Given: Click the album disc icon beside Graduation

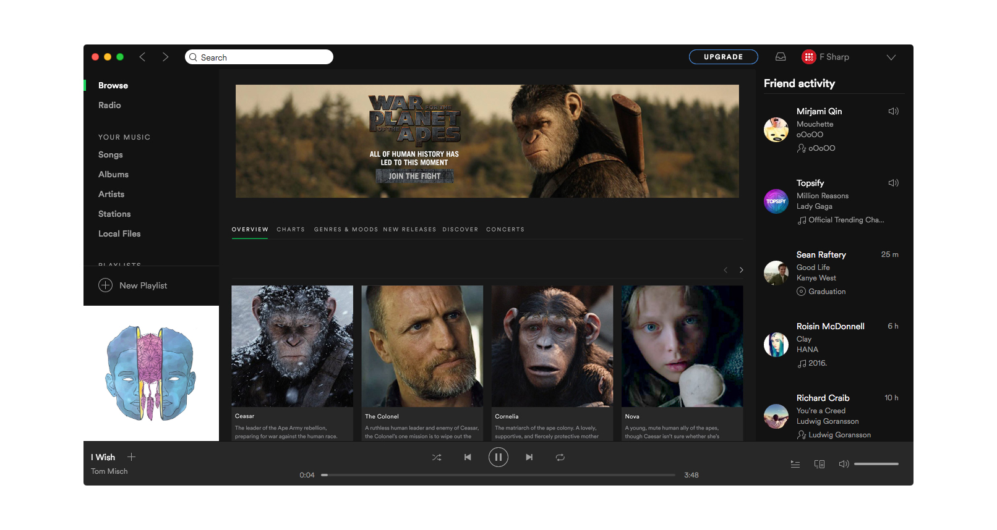Looking at the screenshot, I should coord(802,292).
